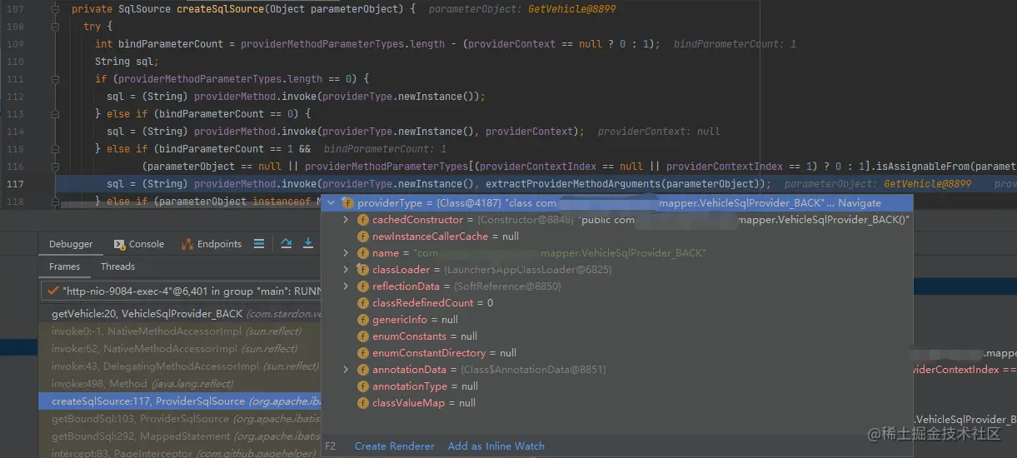Expand the cachedConstructor field
This screenshot has height=458, width=1017.
point(346,220)
